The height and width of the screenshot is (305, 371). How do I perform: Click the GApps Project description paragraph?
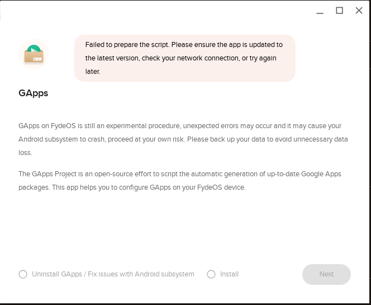(x=180, y=181)
